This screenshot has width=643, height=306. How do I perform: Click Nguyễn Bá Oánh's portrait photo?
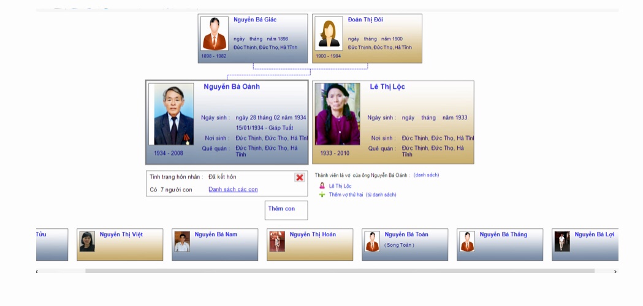coord(171,114)
